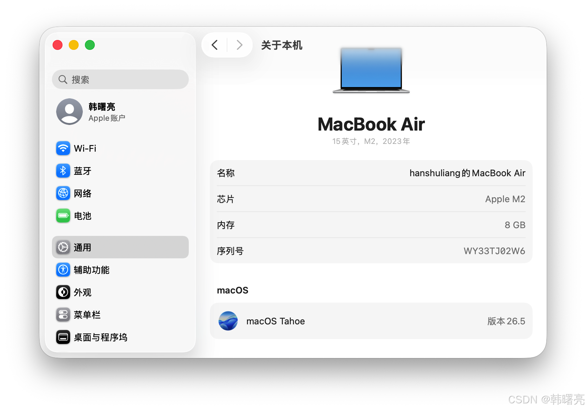Click the MacBook Air laptop image
The width and height of the screenshot is (586, 410).
point(371,71)
